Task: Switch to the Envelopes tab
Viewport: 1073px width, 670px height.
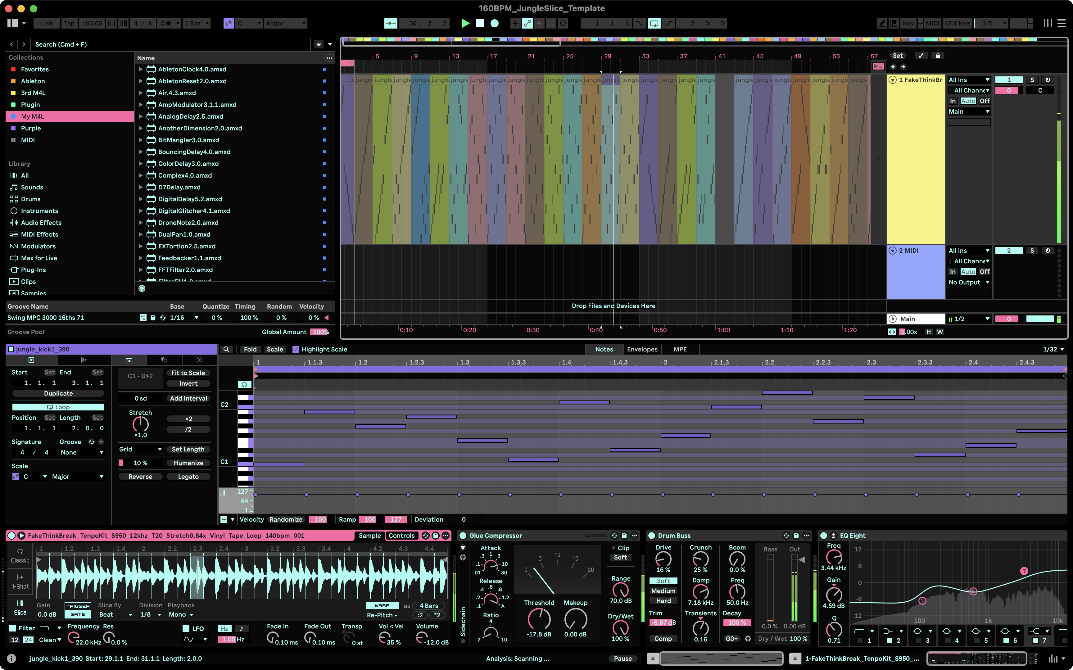Action: click(642, 349)
